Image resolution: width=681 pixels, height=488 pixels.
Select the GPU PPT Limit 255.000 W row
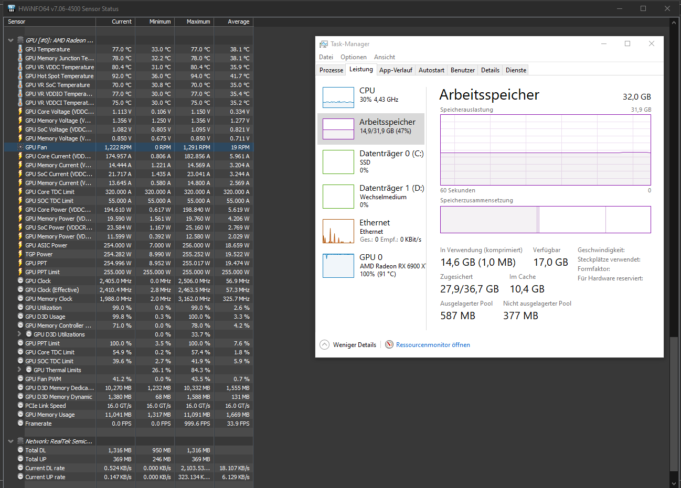[x=129, y=272]
